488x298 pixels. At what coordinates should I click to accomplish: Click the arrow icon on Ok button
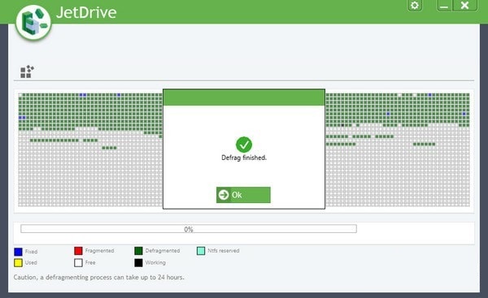[x=224, y=195]
